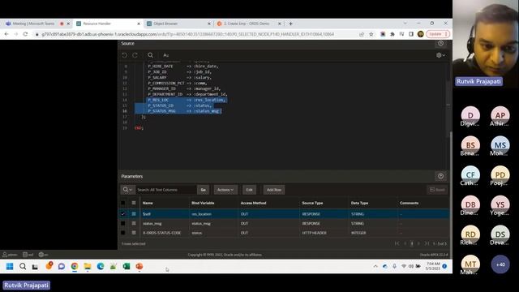Screen dimensions: 519x292
Task: Switch to the Meeting Microsoft Teams tab
Action: (x=33, y=24)
